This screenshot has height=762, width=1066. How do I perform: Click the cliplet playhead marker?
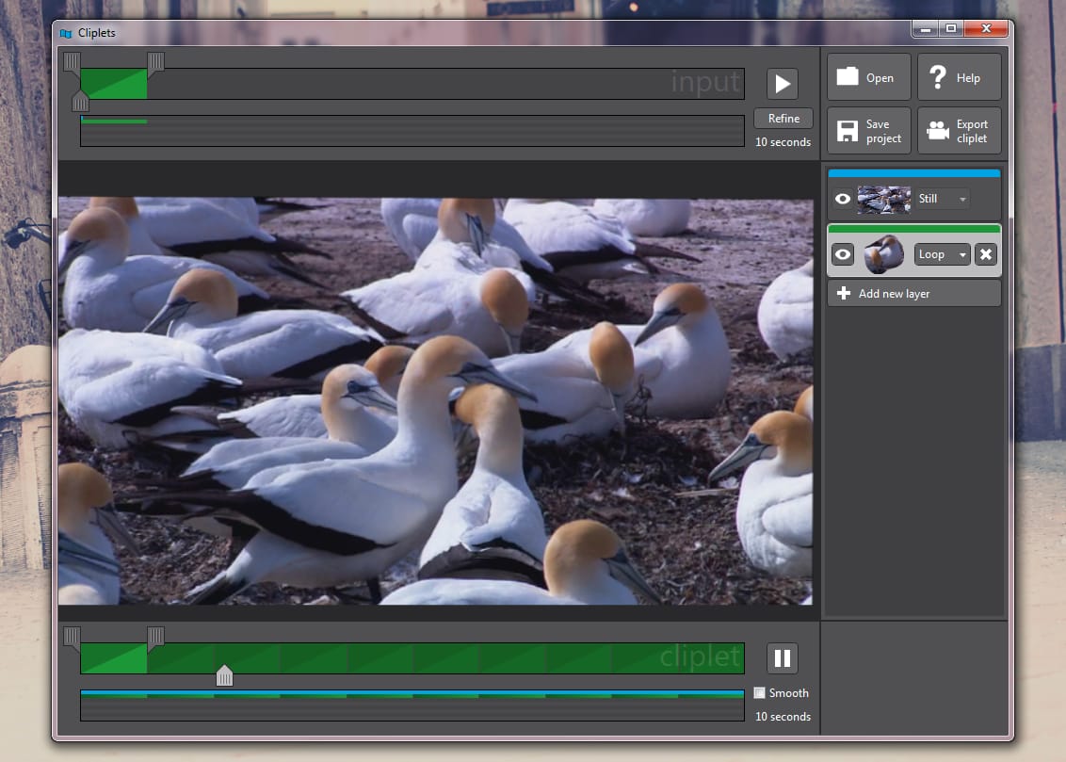224,675
